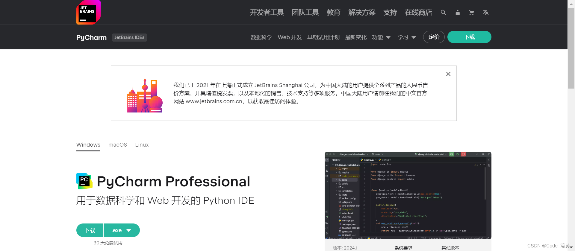The width and height of the screenshot is (575, 251).
Task: Click the green 下载 button in the header
Action: 469,37
